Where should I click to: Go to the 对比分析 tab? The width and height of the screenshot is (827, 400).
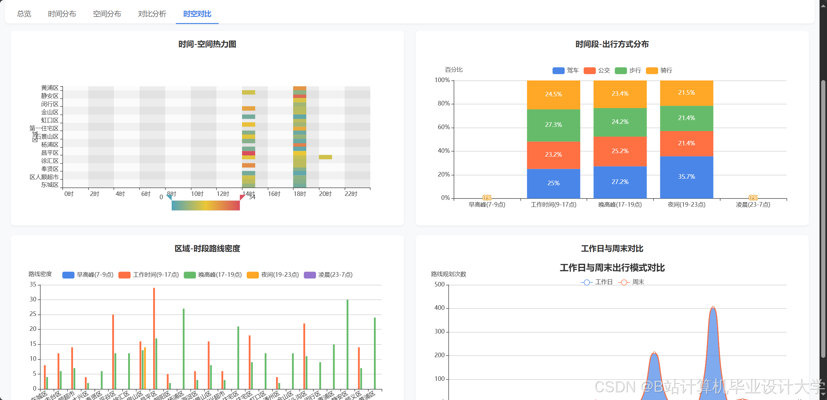[x=152, y=14]
